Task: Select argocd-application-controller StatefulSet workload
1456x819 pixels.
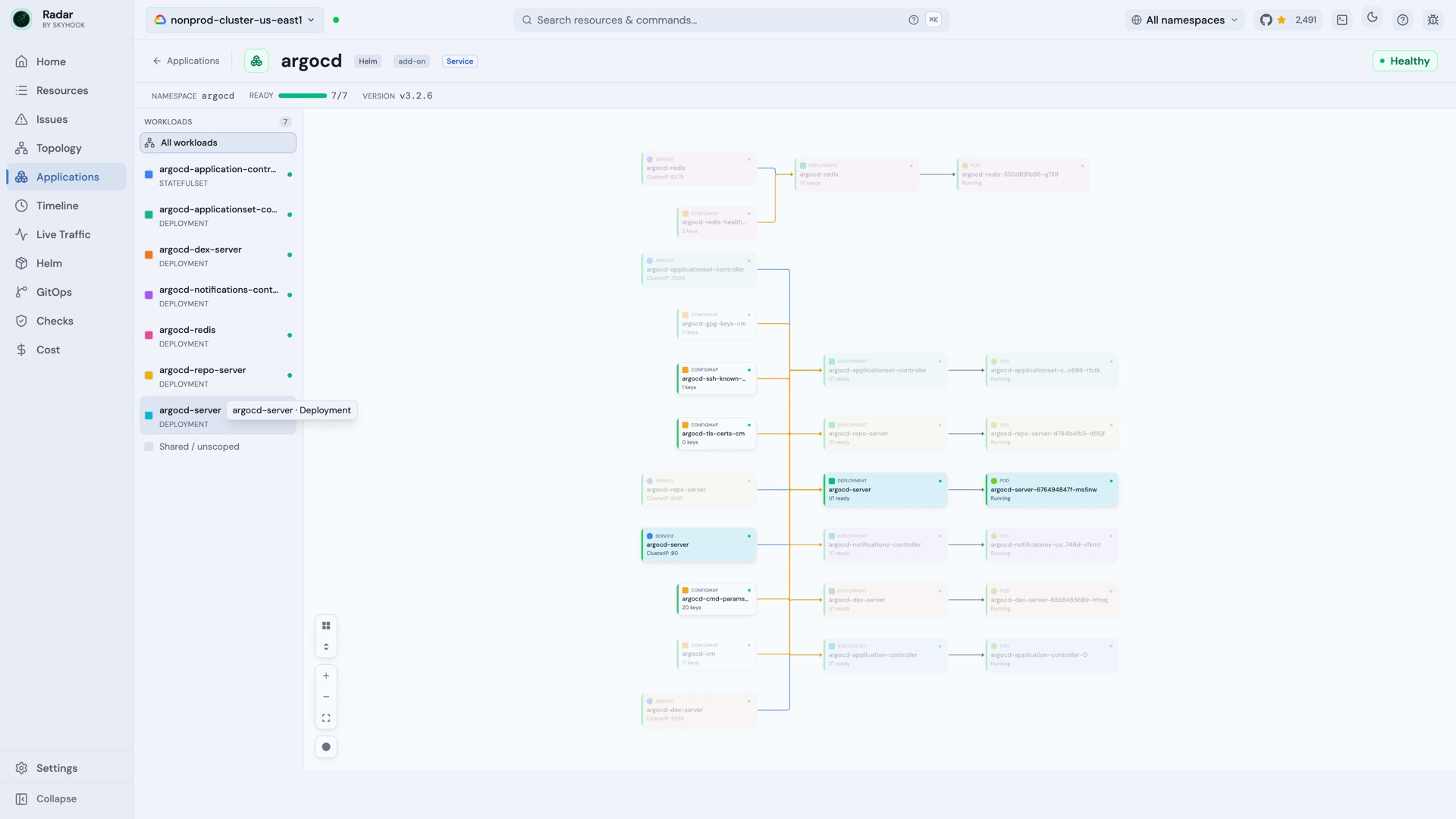Action: (218, 175)
